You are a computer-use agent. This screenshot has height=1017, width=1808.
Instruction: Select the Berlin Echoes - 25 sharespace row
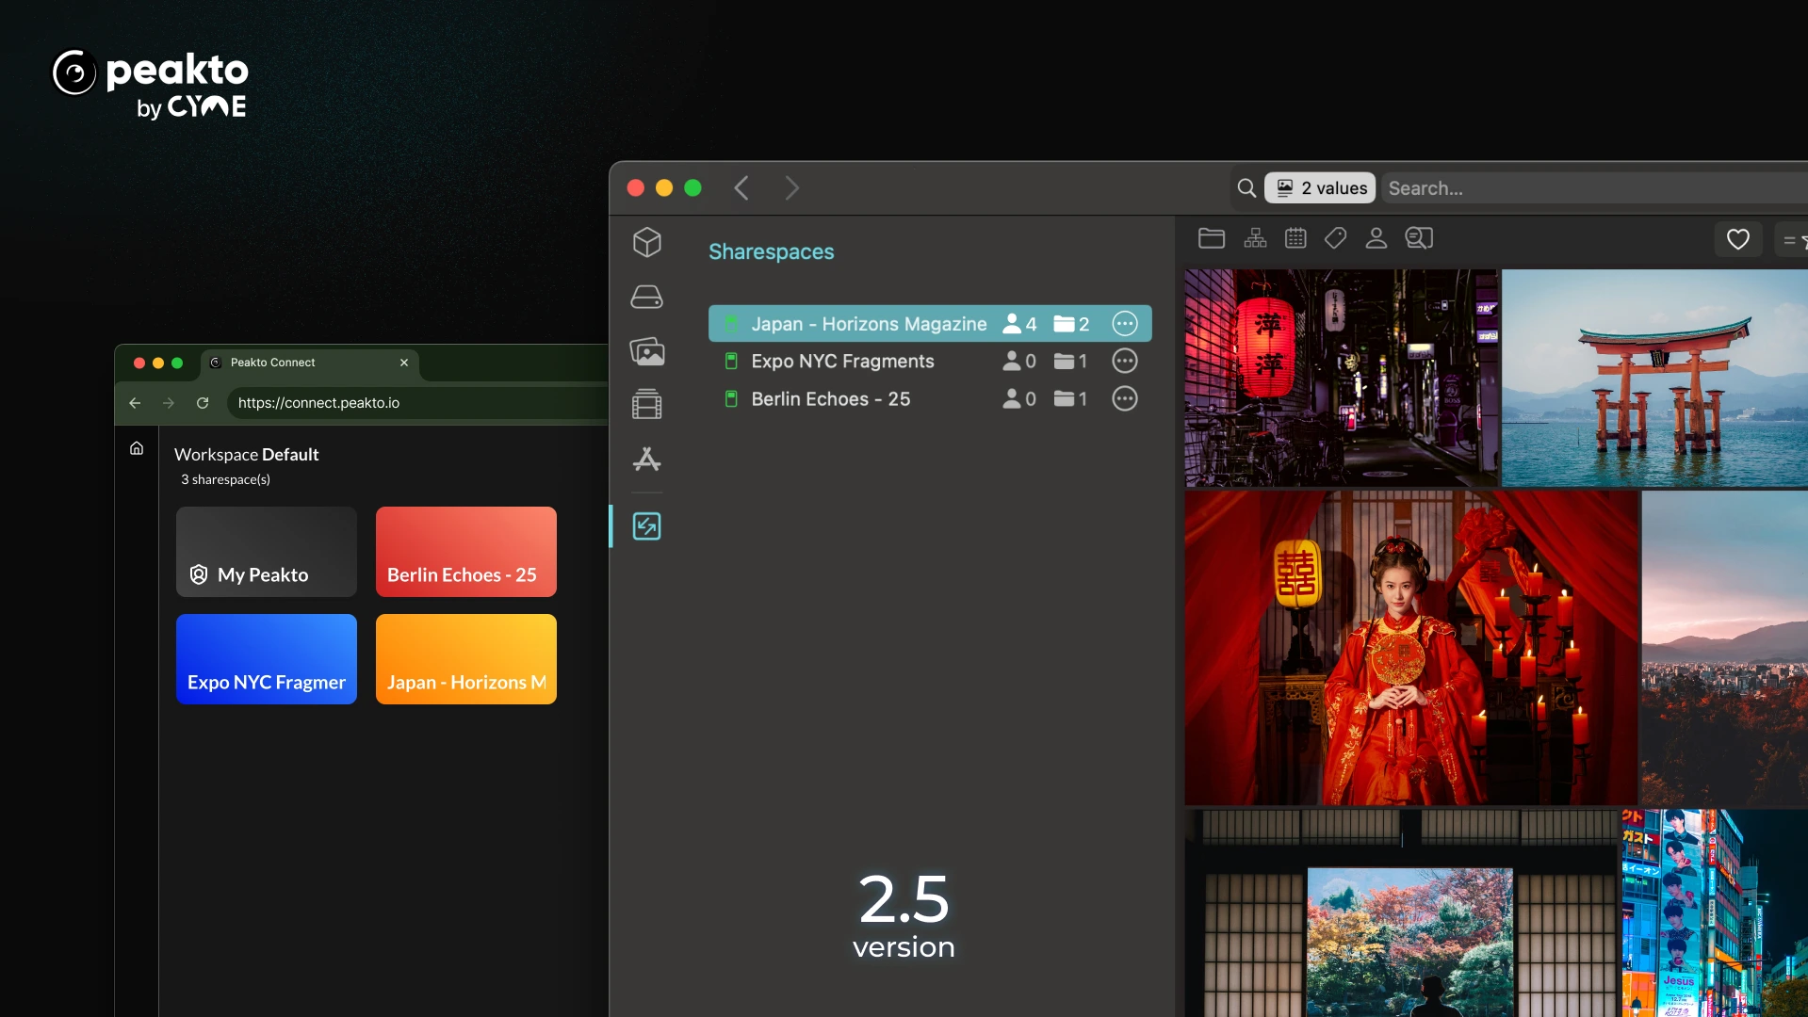(x=830, y=399)
